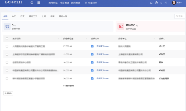186x111 pixels.
Task: Click the docx file icon in the 27,000.00 row
Action: [92, 46]
